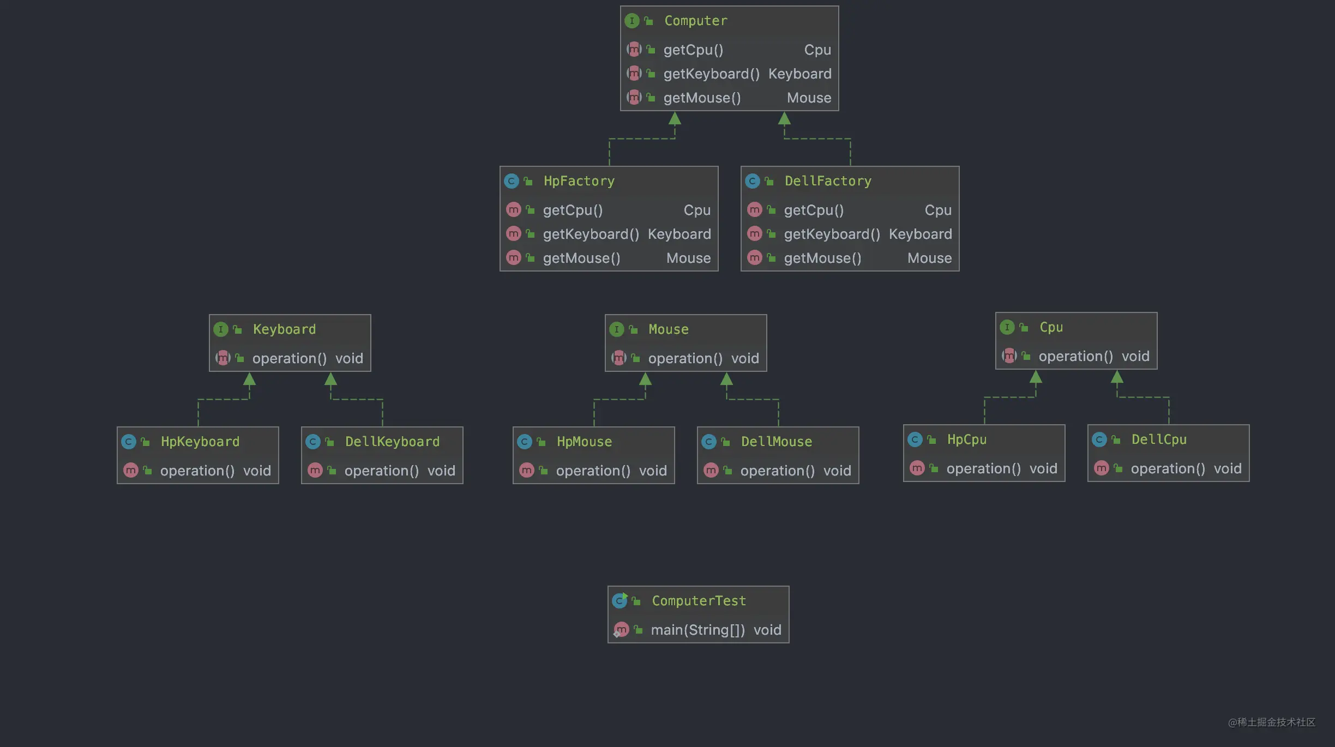This screenshot has width=1335, height=747.
Task: Select the DellFactory class name
Action: point(828,181)
